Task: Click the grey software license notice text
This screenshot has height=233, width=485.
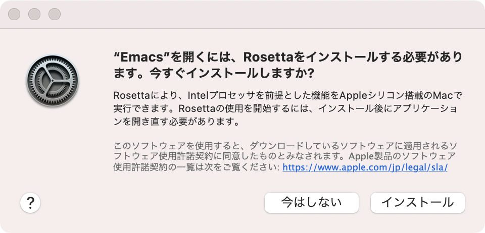Action: click(285, 156)
